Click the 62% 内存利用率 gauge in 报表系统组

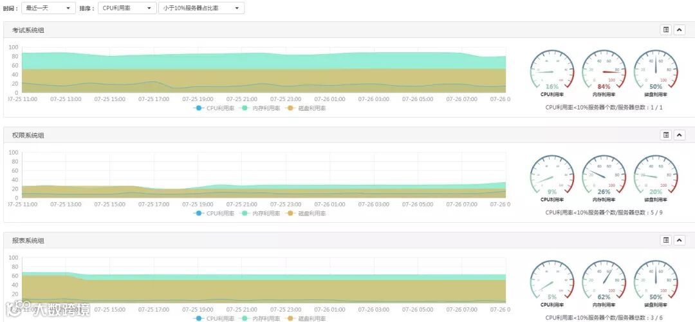604,283
